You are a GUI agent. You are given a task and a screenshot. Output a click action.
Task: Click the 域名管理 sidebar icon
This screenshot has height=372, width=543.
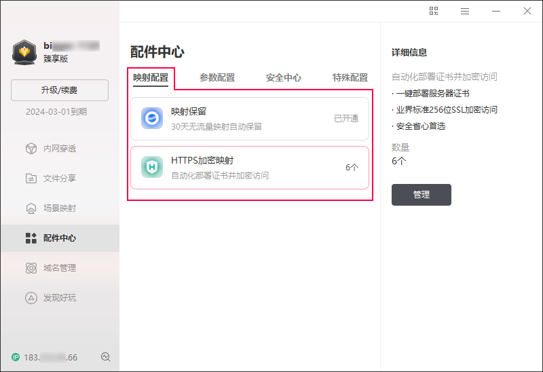click(31, 268)
